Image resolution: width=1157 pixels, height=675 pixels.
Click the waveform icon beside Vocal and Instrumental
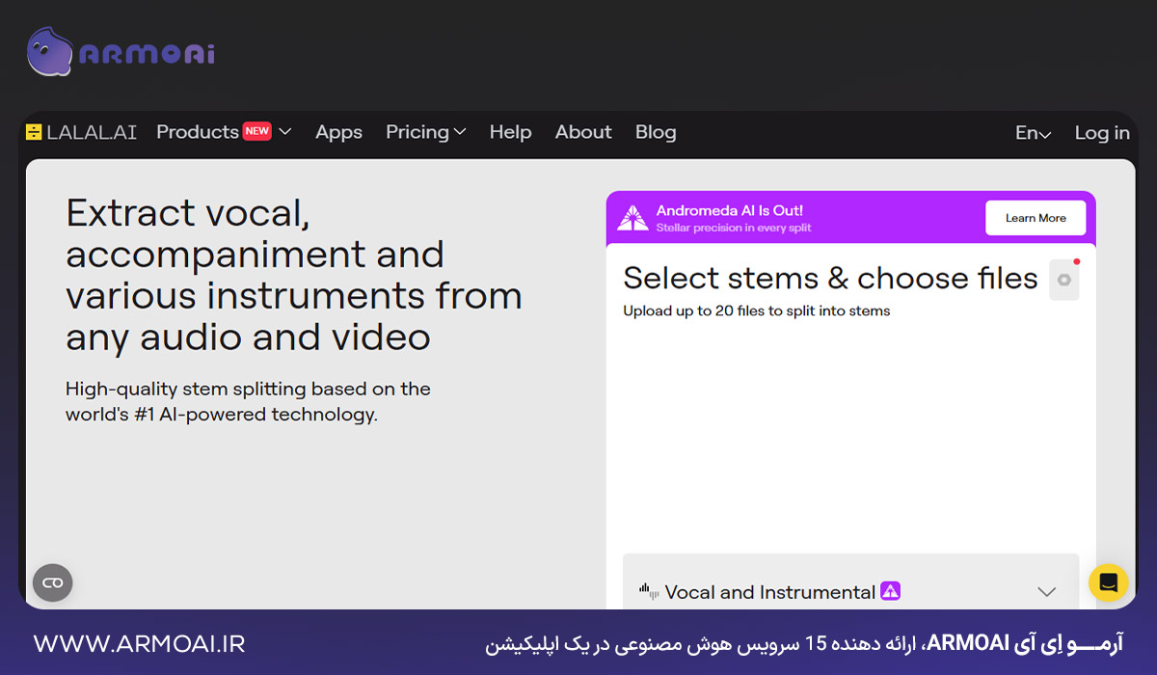(649, 592)
